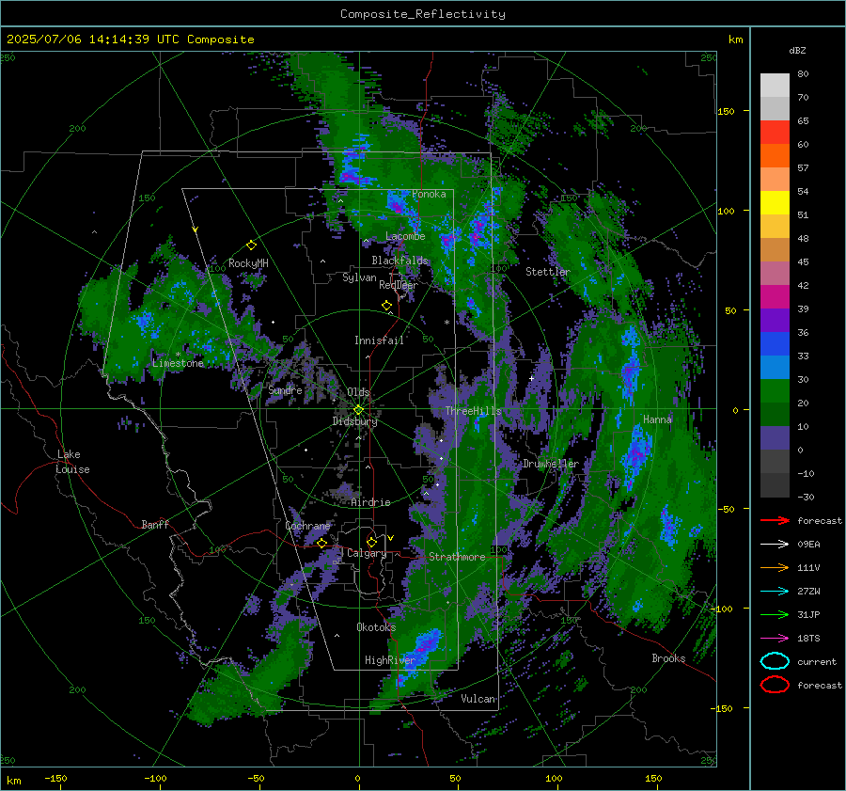The image size is (846, 791).
Task: Select the yellow diamond marker near RedDeer
Action: [386, 306]
